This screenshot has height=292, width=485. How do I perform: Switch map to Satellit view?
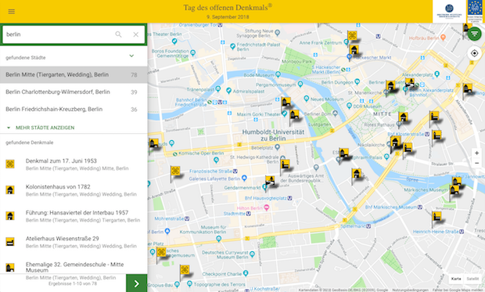point(472,279)
